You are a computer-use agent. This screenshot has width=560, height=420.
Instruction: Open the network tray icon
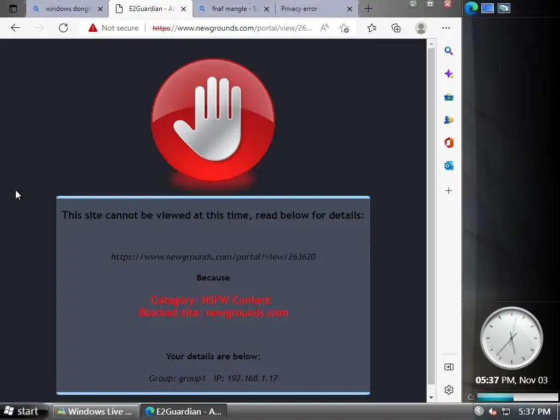pyautogui.click(x=506, y=412)
